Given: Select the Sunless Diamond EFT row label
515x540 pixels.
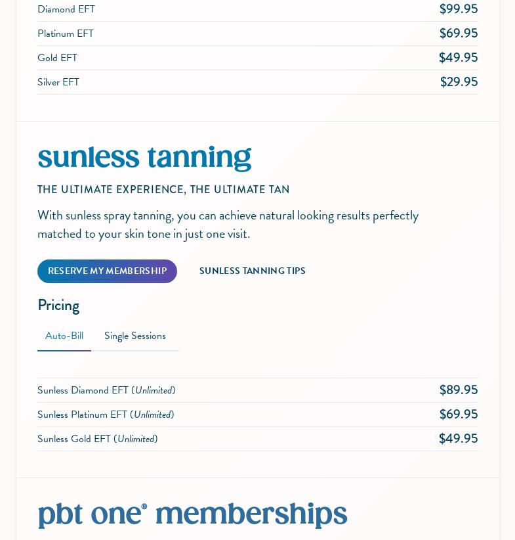Looking at the screenshot, I should pos(106,390).
